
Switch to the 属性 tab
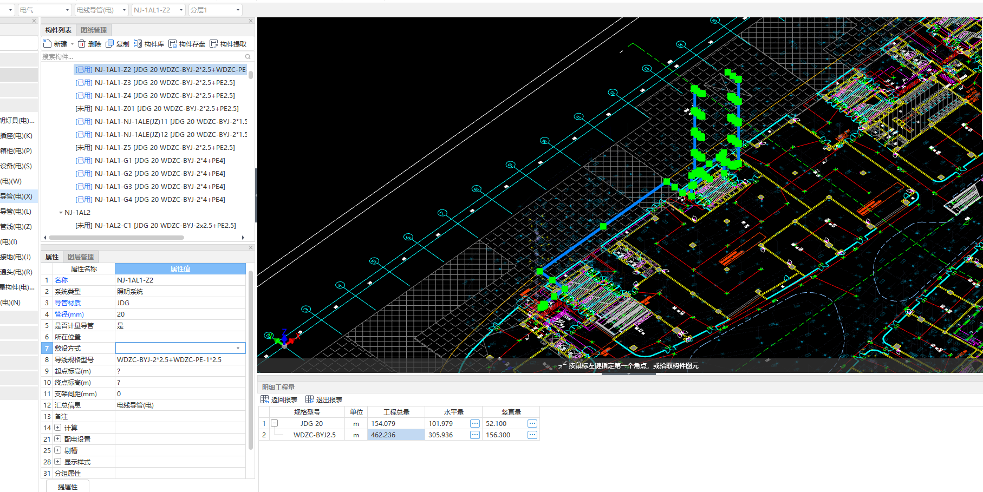coord(52,257)
